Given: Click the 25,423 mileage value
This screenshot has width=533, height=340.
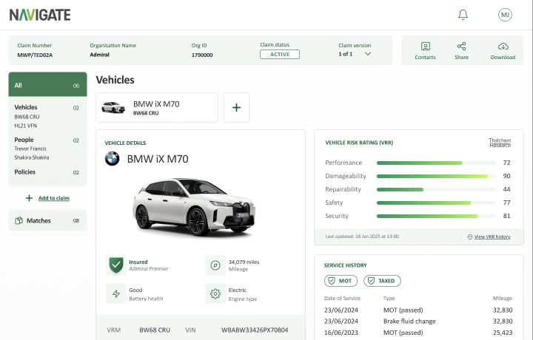Looking at the screenshot, I should pos(503,333).
